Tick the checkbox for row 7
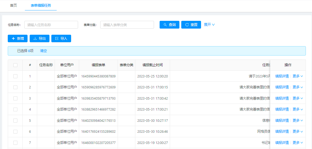Screen dimensions: 312x149 click(x=16, y=143)
